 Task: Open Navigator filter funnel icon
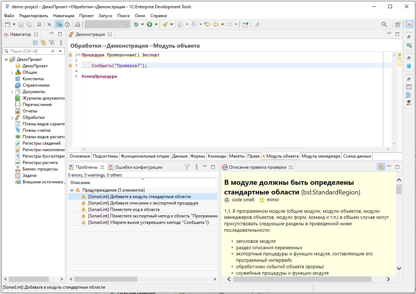52,43
